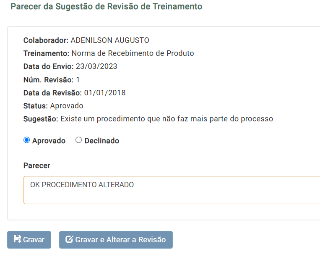Click collaborator name ADENILSON AUGUSTO
Screen dimensions: 320x257
(110, 40)
